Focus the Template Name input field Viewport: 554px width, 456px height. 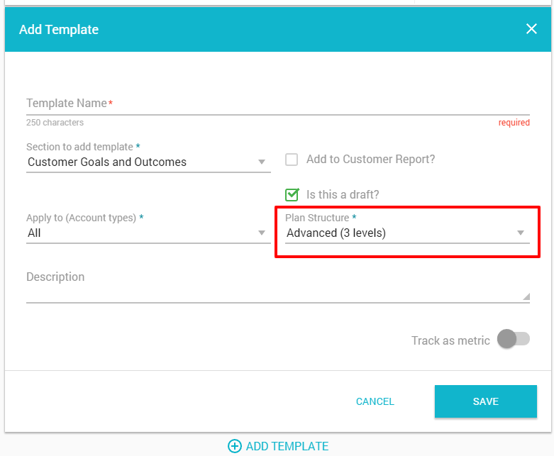[278, 104]
